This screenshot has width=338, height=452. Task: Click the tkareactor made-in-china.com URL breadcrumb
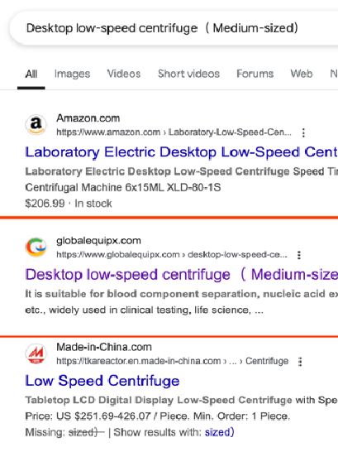point(172,361)
